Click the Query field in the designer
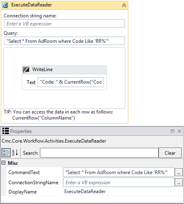The height and width of the screenshot is (204, 184). coord(65,41)
